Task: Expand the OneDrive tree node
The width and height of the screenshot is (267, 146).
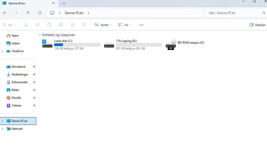Action: [3, 51]
